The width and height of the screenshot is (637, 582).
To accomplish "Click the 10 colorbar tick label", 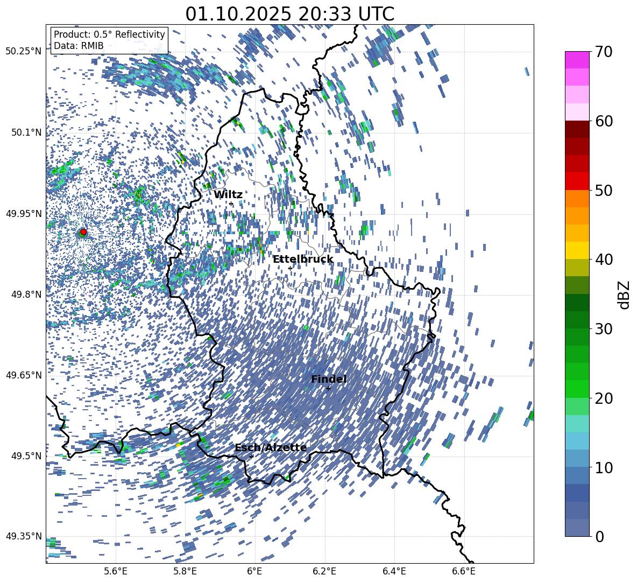I will point(604,467).
